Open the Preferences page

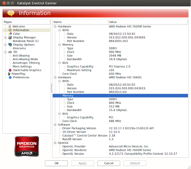click(21, 77)
